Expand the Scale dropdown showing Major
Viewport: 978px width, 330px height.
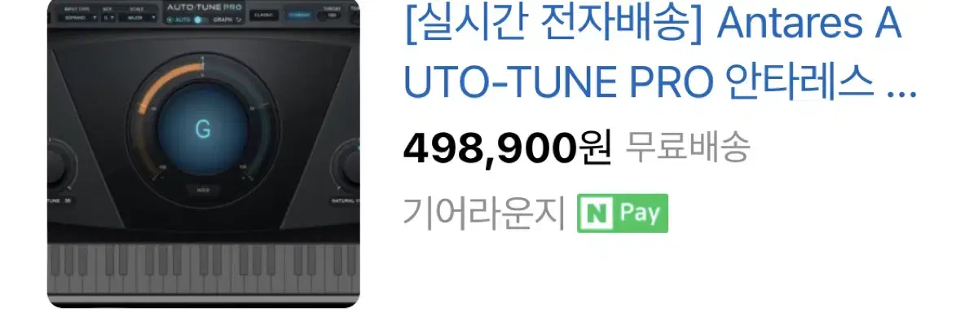tap(139, 17)
